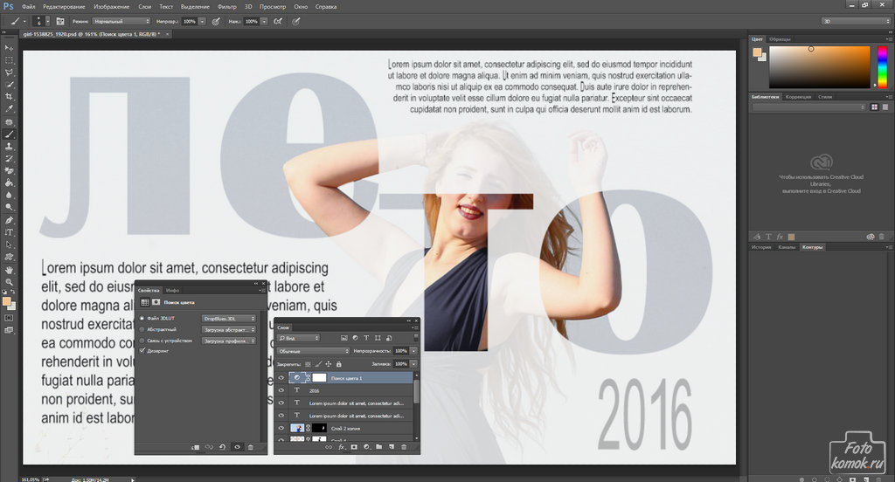The width and height of the screenshot is (895, 482).
Task: Click the toolbox foreground color swatch
Action: 6,301
